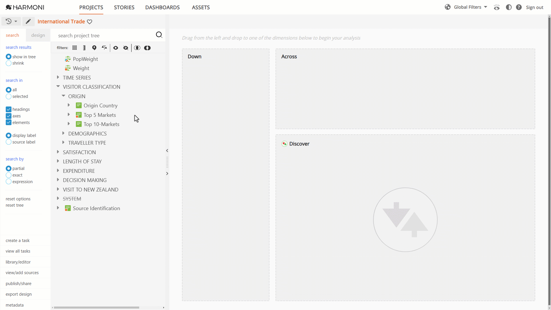Click export design
This screenshot has width=551, height=310.
tap(19, 294)
